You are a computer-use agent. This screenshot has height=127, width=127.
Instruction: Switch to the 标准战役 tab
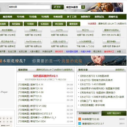click(x=45, y=24)
